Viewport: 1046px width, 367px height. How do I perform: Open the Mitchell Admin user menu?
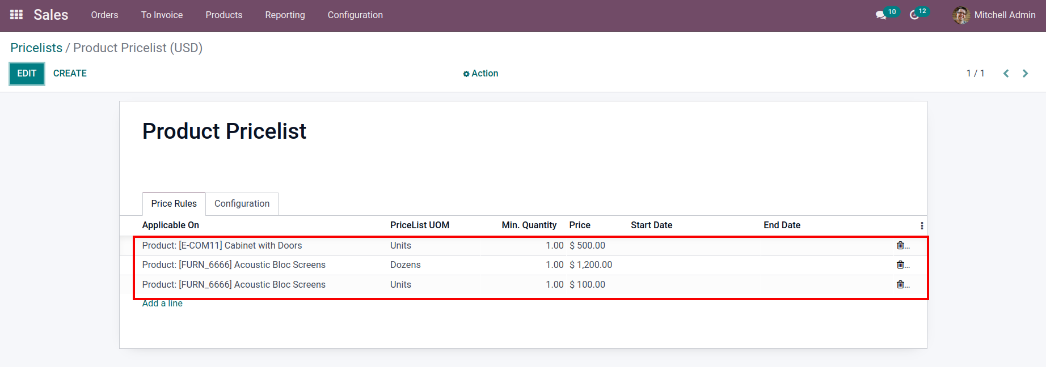click(x=994, y=15)
